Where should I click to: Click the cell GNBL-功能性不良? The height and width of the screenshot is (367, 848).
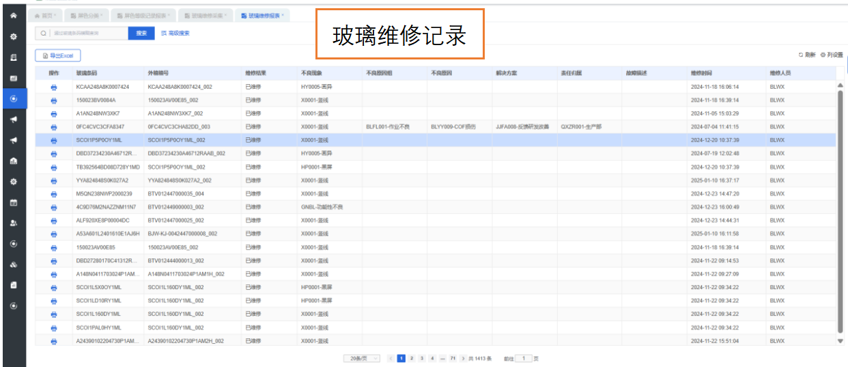click(x=322, y=207)
